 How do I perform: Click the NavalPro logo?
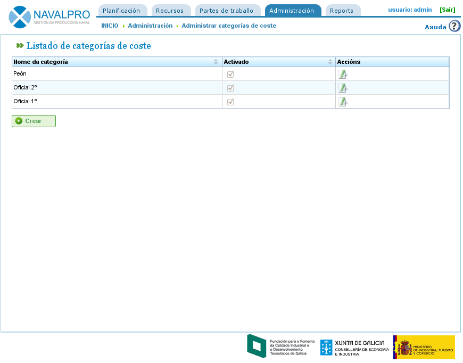(x=50, y=16)
